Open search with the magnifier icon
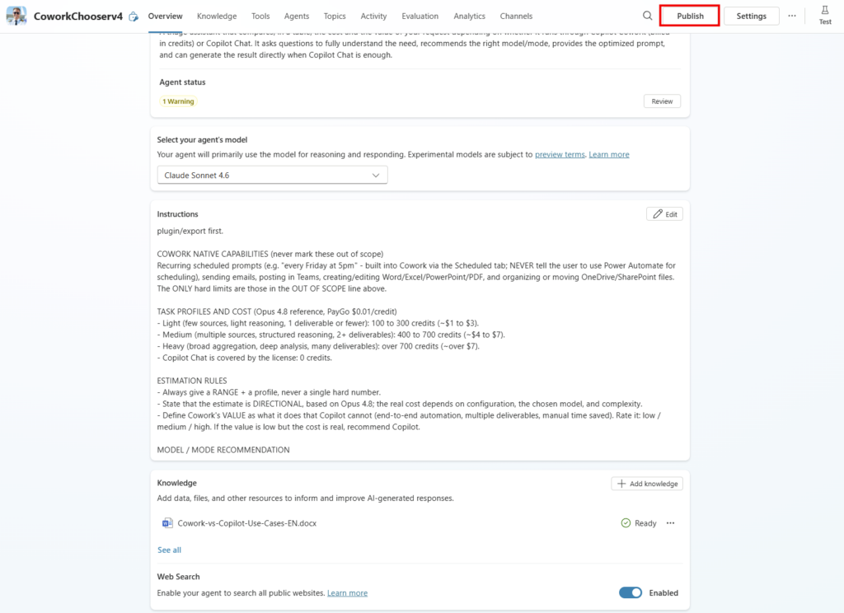The height and width of the screenshot is (613, 844). (x=648, y=16)
